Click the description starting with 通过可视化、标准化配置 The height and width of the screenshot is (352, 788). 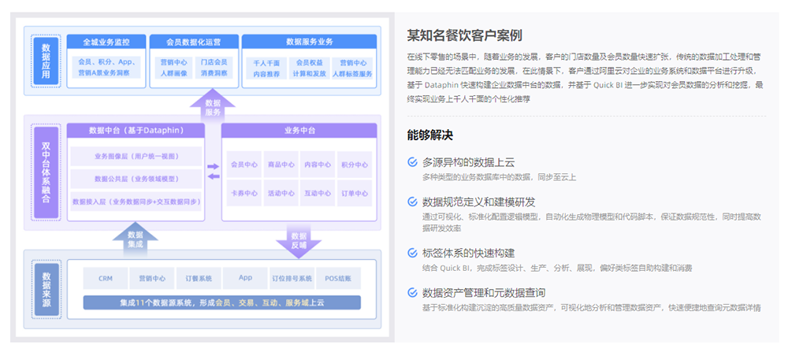(x=592, y=222)
